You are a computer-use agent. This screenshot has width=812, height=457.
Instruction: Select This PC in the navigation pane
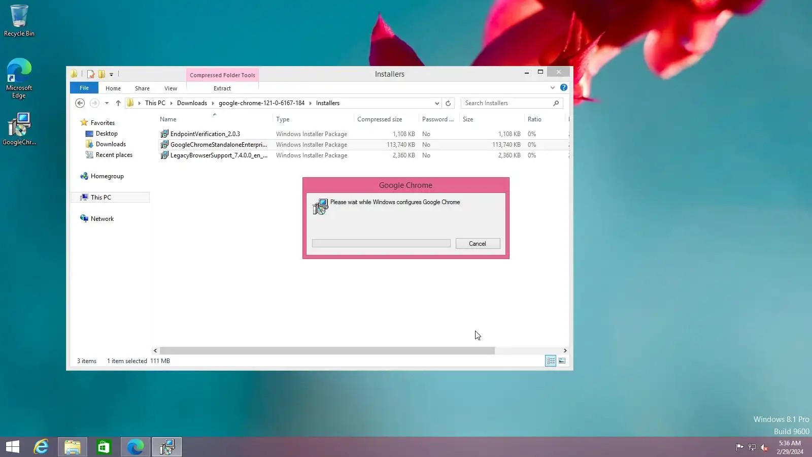(101, 198)
